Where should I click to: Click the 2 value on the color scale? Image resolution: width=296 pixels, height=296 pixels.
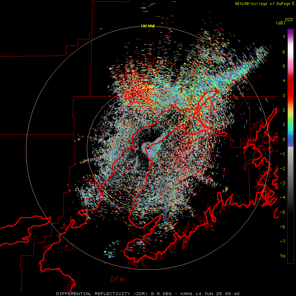click(284, 110)
